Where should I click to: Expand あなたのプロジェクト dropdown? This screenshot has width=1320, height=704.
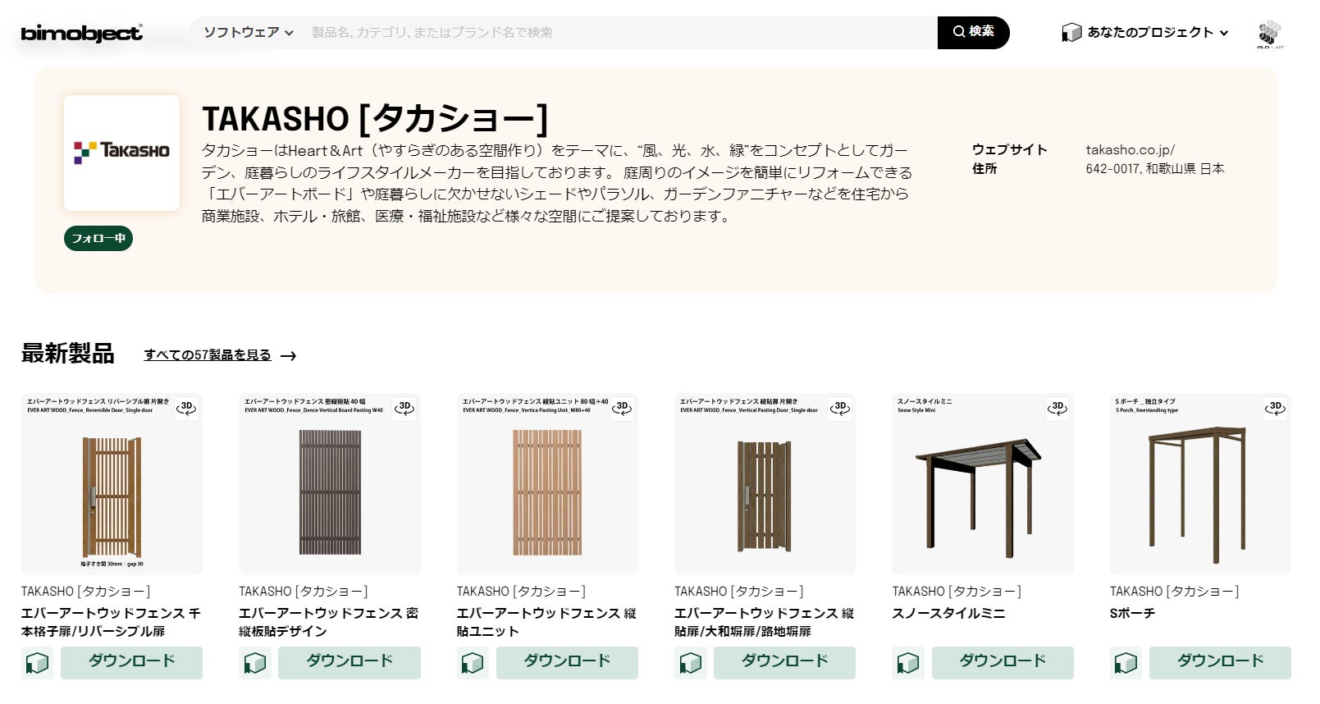pyautogui.click(x=1145, y=33)
